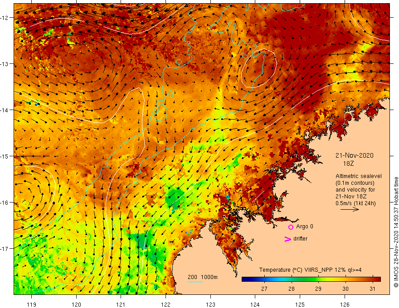Click the magenta drifter arrowhead marker

pyautogui.click(x=287, y=239)
